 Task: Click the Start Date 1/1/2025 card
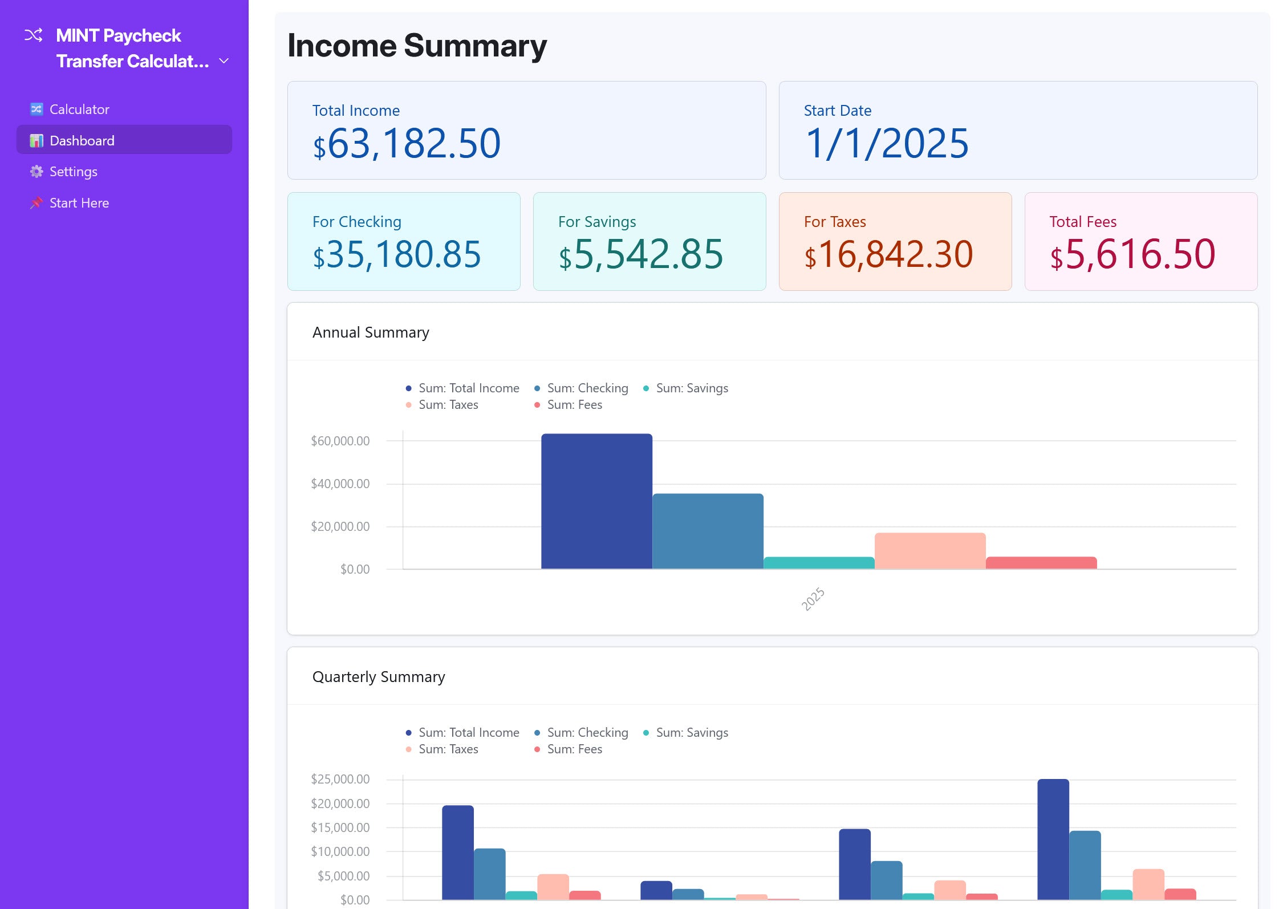1017,131
